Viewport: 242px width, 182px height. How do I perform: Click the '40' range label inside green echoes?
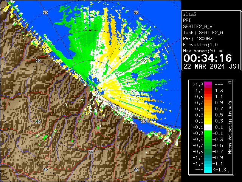pyautogui.click(x=91, y=30)
